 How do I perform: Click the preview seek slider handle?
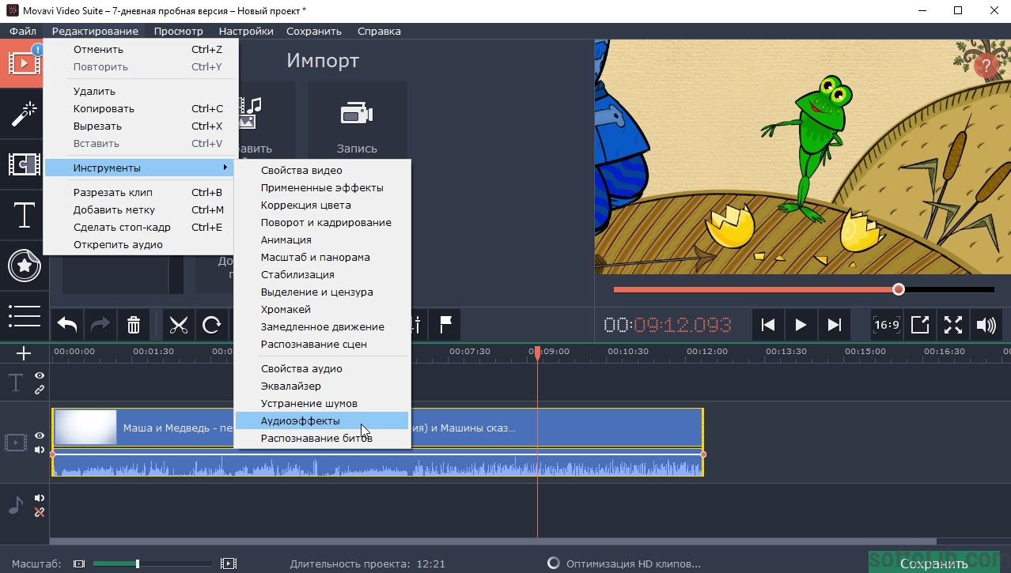899,289
